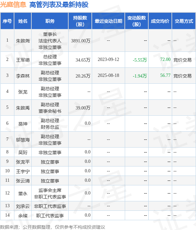
Task: Select the 持股数(股) column header
Action: (x=80, y=21)
